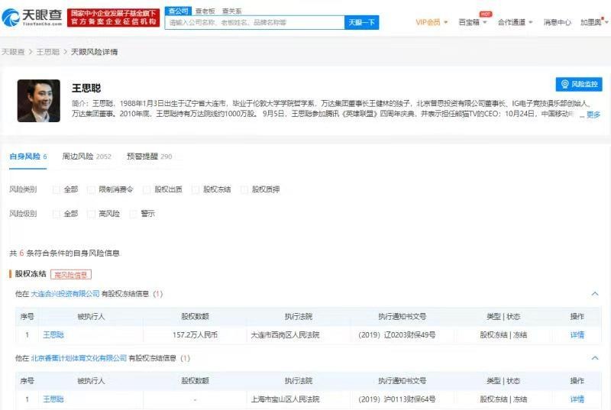
Task: Select the 查老板 search tab
Action: [205, 11]
